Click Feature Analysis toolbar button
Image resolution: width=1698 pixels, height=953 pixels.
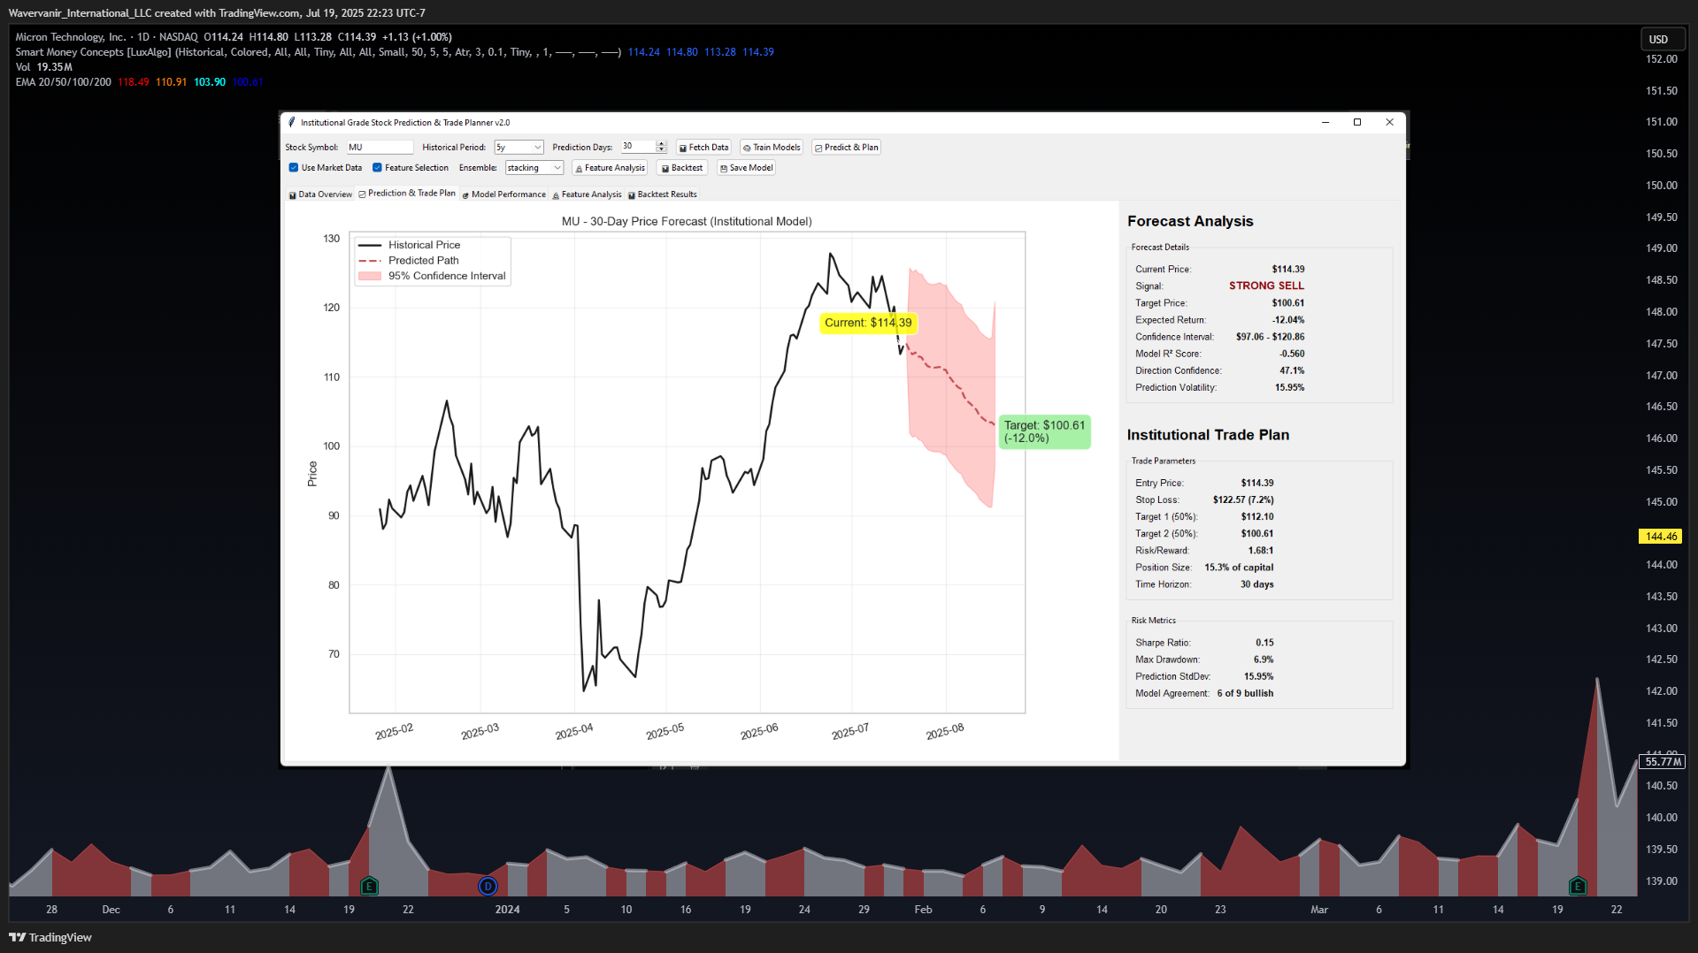point(610,167)
